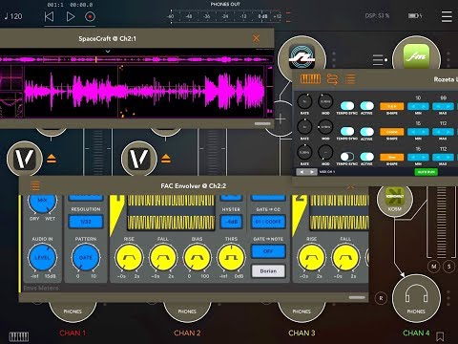Screen dimensions: 458x344
Task: Open Gate to Note OFF selector
Action: pos(268,251)
